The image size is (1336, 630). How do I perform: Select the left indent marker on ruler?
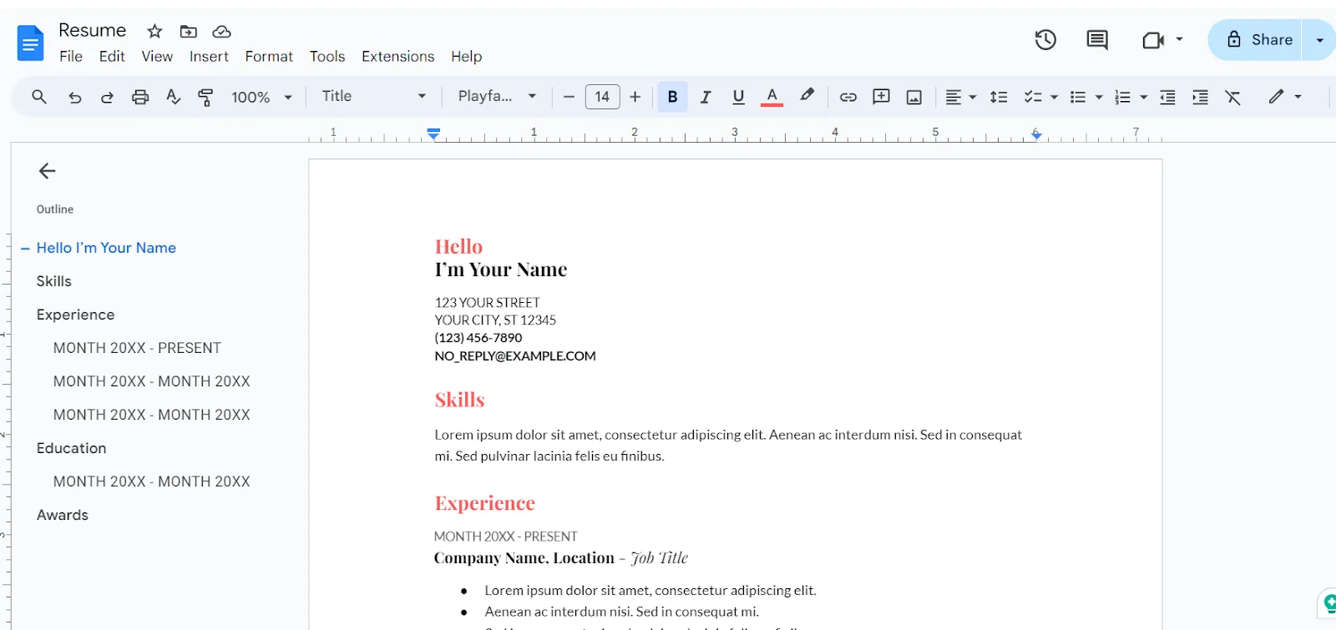[x=433, y=136]
